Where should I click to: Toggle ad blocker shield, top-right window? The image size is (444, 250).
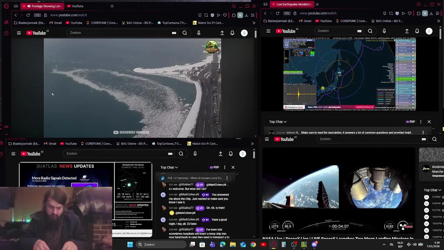pyautogui.click(x=397, y=13)
